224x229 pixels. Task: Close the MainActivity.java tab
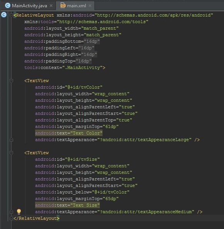click(51, 6)
